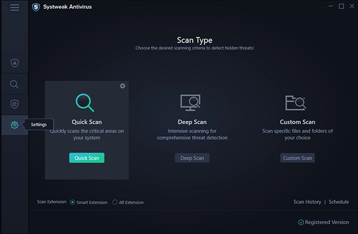Image resolution: width=358 pixels, height=234 pixels.
Task: Start a scan with Deep Scan button
Action: pyautogui.click(x=192, y=158)
